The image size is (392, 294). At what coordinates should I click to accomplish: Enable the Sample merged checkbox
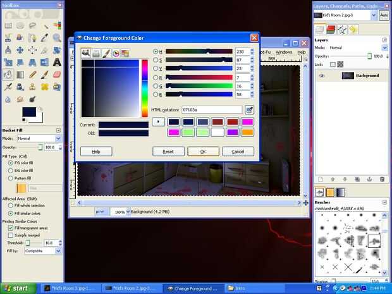(x=11, y=235)
